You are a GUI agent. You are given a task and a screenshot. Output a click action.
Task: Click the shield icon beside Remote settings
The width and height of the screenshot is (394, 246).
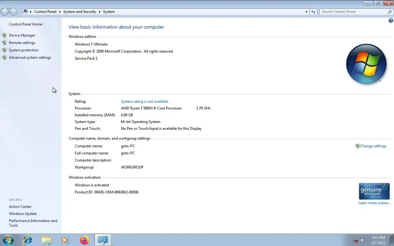(4, 43)
